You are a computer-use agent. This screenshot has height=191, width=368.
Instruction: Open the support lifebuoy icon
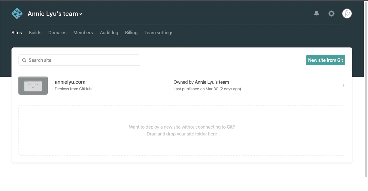[331, 14]
